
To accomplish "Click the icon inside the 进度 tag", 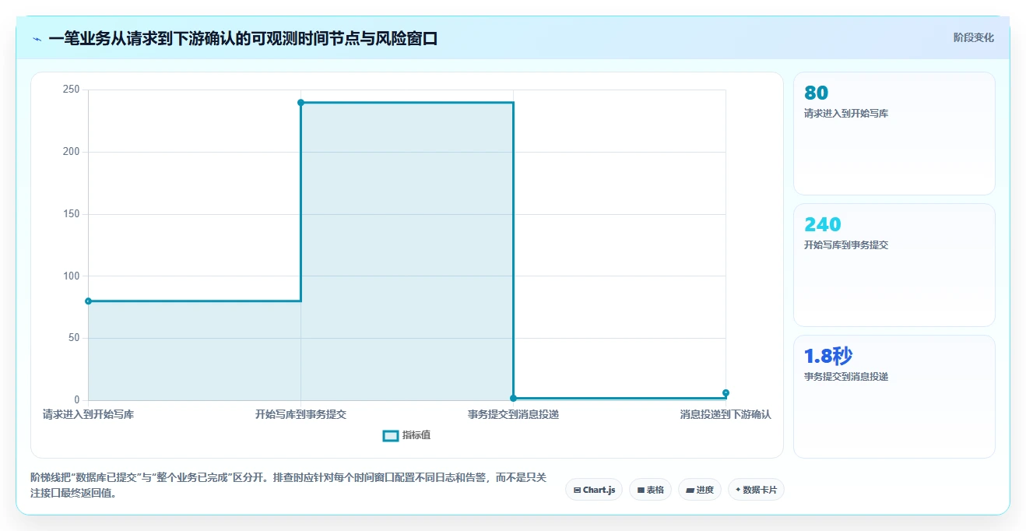I will coord(690,491).
